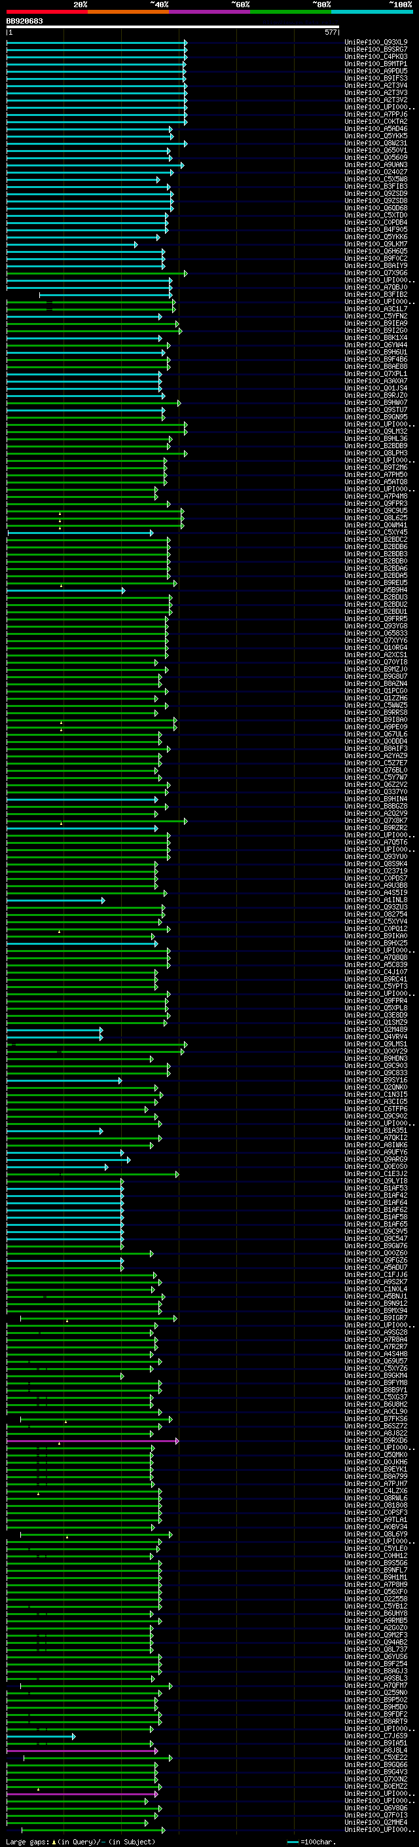Image resolution: width=419 pixels, height=1847 pixels.
Task: Select hit label UniRef100_A9PE09
Action: (x=376, y=727)
